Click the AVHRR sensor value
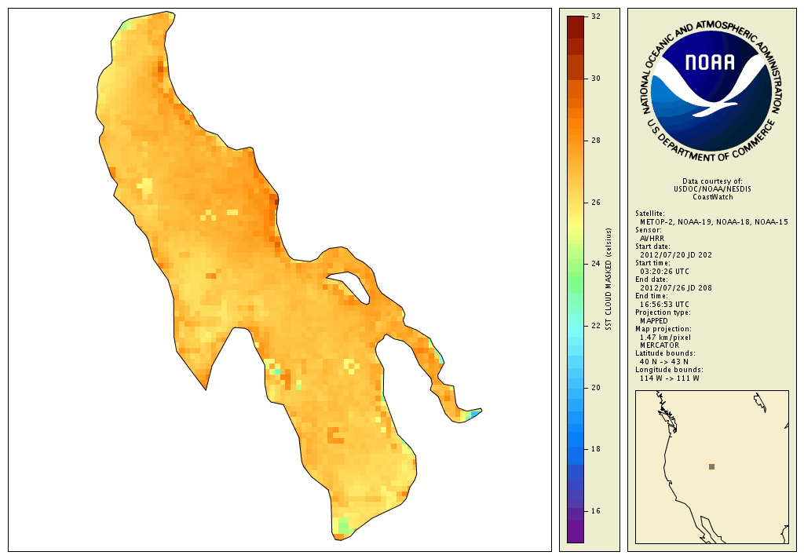Screen dimensions: 804x559 652,239
